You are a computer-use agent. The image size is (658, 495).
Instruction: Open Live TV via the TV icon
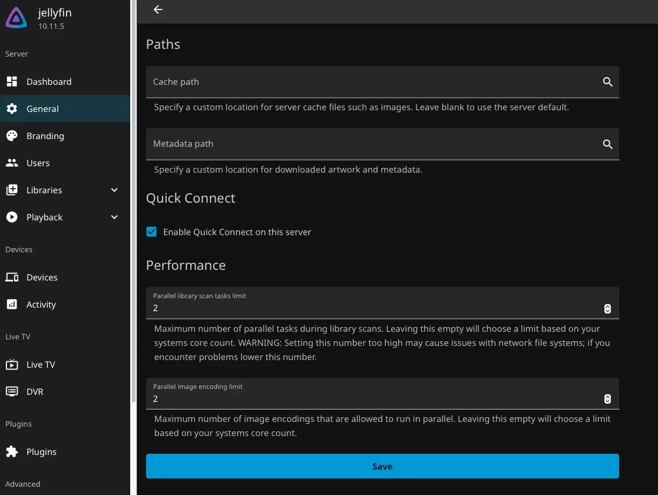(x=12, y=365)
